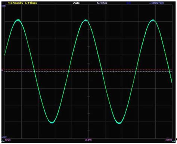The height and width of the screenshot is (144, 177).
Task: Click the 400V upper scale label
Action: coord(3,6)
